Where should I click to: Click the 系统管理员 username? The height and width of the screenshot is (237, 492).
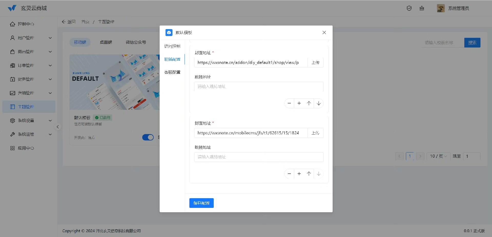tap(458, 8)
